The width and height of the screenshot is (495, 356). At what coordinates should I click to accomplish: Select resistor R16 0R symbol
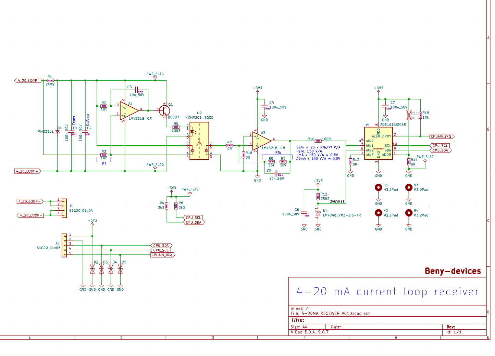(244, 155)
